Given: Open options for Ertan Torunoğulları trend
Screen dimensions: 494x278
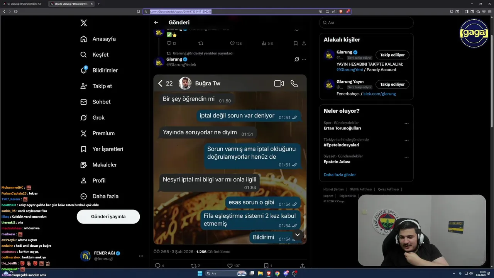Looking at the screenshot, I should pos(406,124).
